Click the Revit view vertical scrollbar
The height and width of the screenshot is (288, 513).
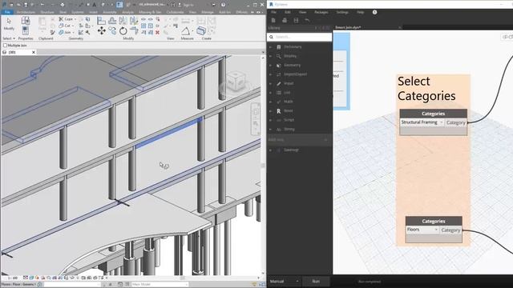click(x=263, y=166)
